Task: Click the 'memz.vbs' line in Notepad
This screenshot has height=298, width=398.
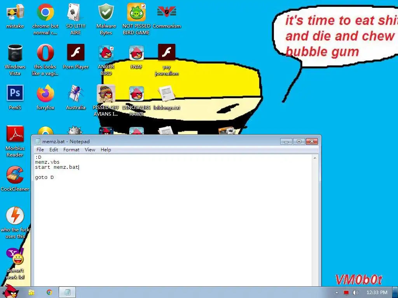Action: tap(47, 162)
